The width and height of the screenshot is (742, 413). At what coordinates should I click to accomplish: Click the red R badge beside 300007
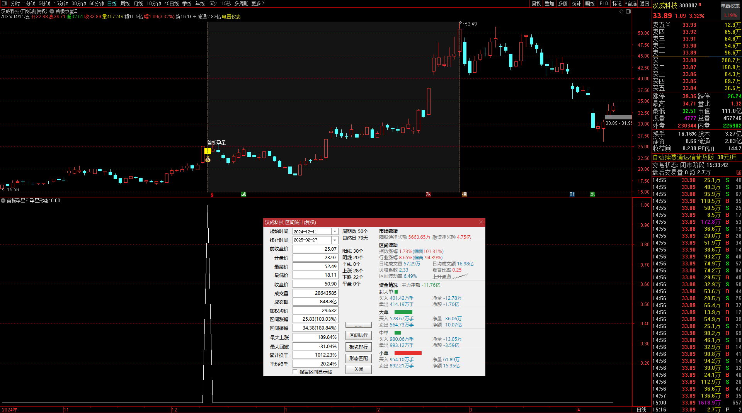[700, 5]
